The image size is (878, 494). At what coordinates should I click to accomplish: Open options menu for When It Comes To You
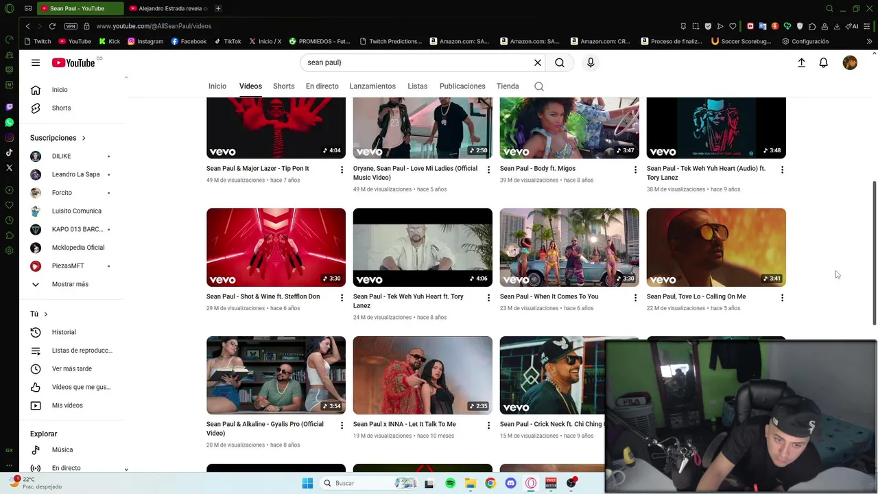[x=635, y=298]
